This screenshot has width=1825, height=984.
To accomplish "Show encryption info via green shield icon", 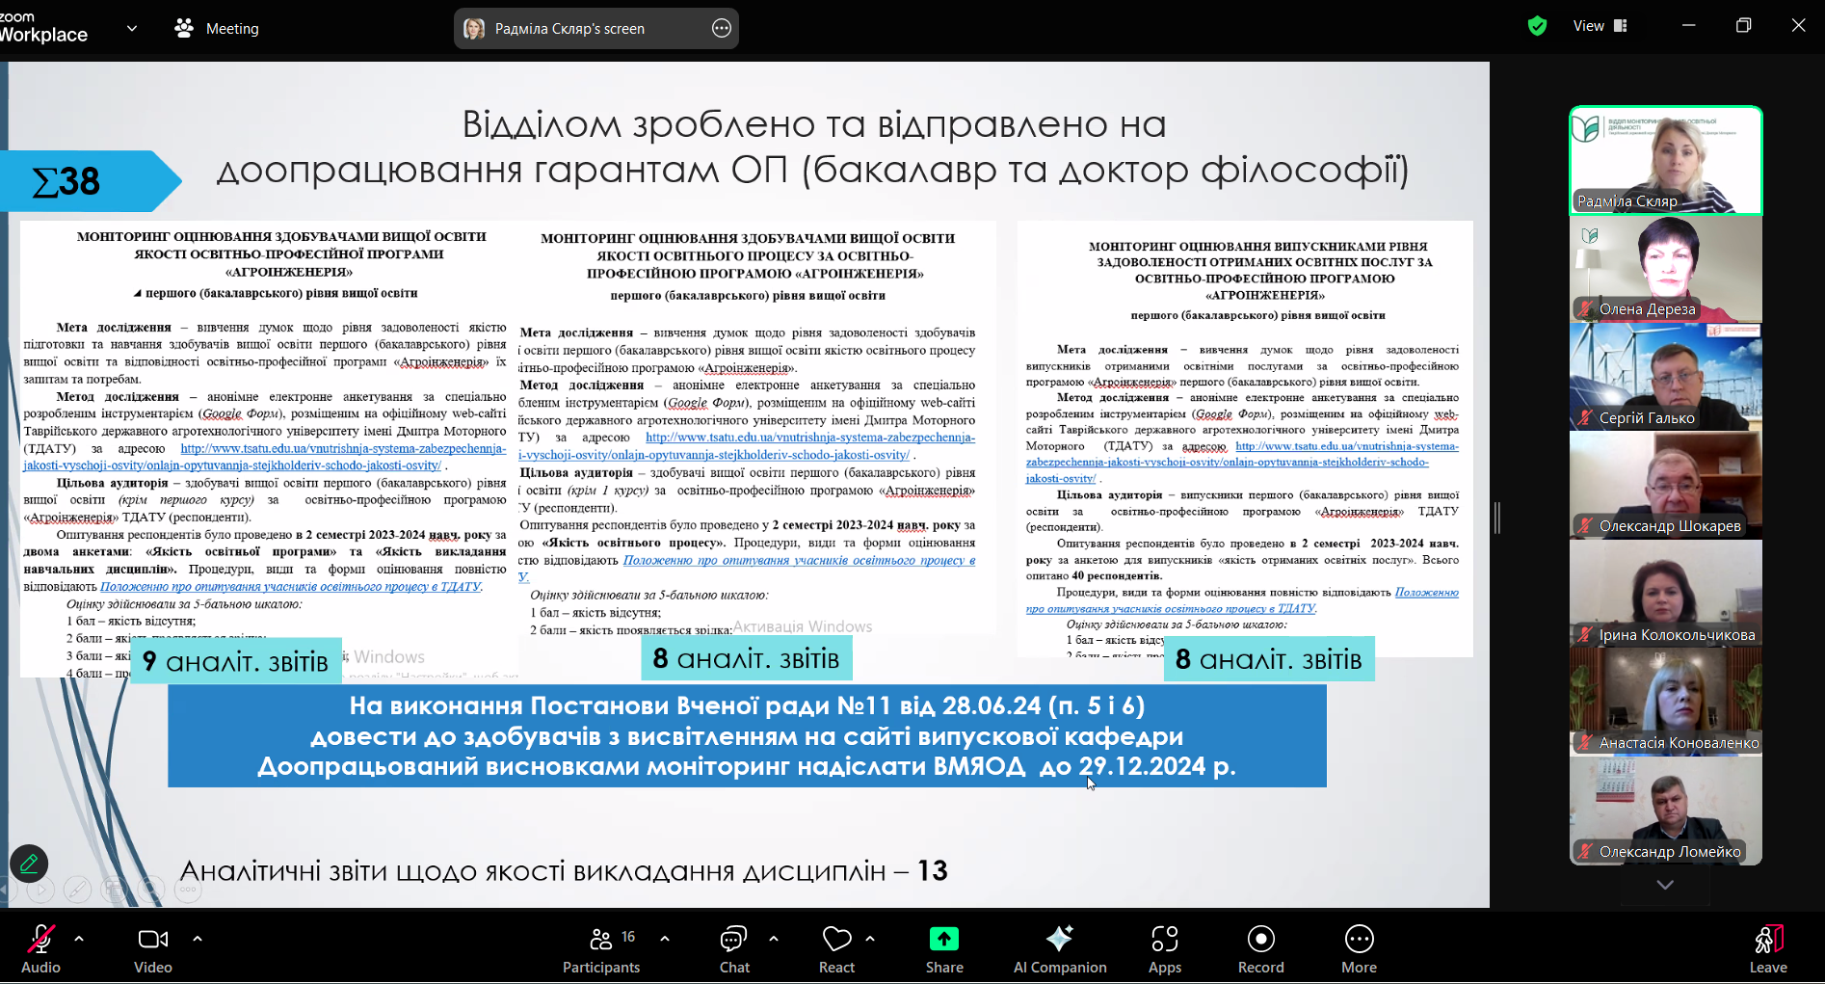I will (1538, 26).
